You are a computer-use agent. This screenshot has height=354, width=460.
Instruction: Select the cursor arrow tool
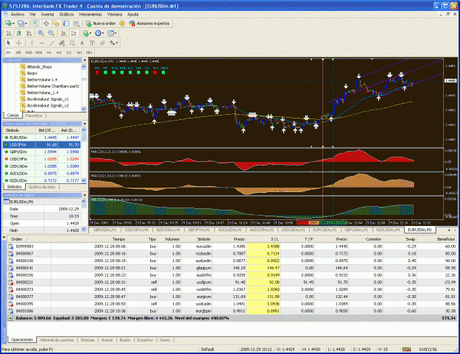click(9, 43)
